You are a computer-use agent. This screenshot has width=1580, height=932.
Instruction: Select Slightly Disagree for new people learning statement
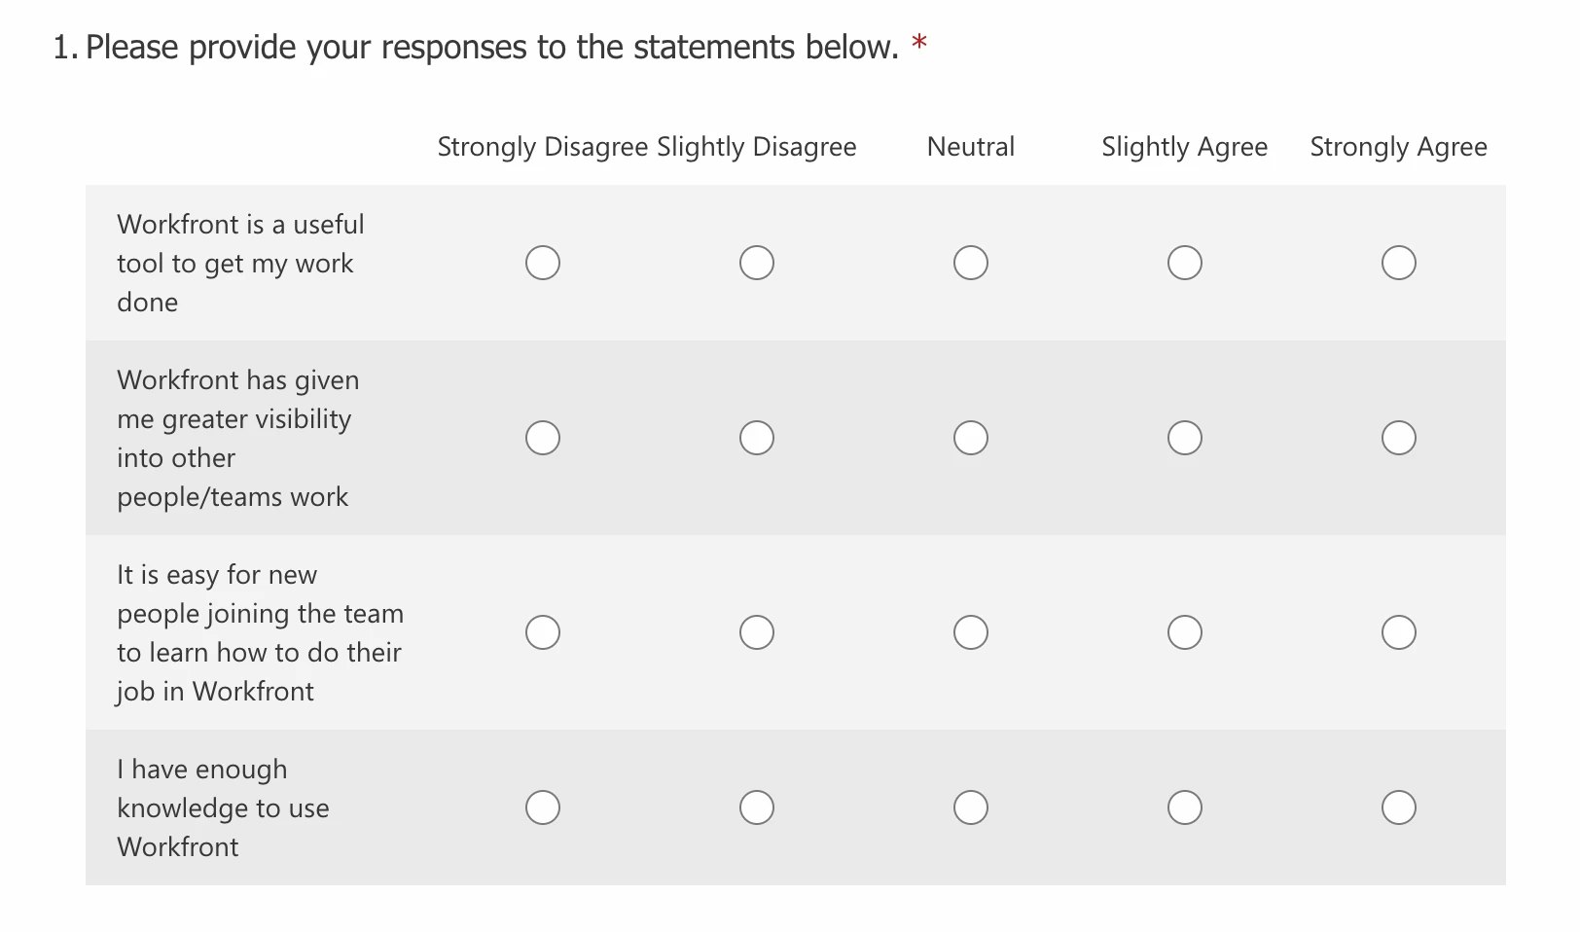point(757,632)
